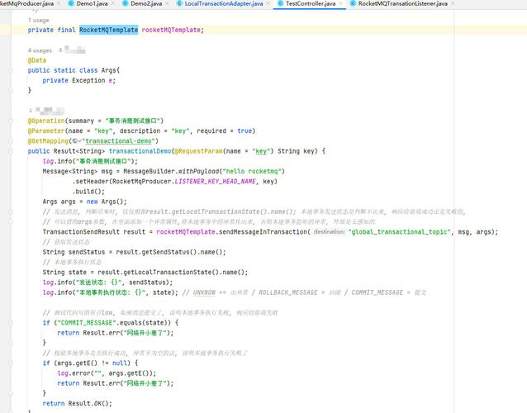527x413 pixels.
Task: Collapse the COMMIT_MESSAGE if-block fold marker
Action: click(11, 323)
